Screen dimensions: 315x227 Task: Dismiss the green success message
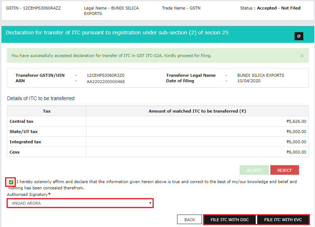click(302, 56)
